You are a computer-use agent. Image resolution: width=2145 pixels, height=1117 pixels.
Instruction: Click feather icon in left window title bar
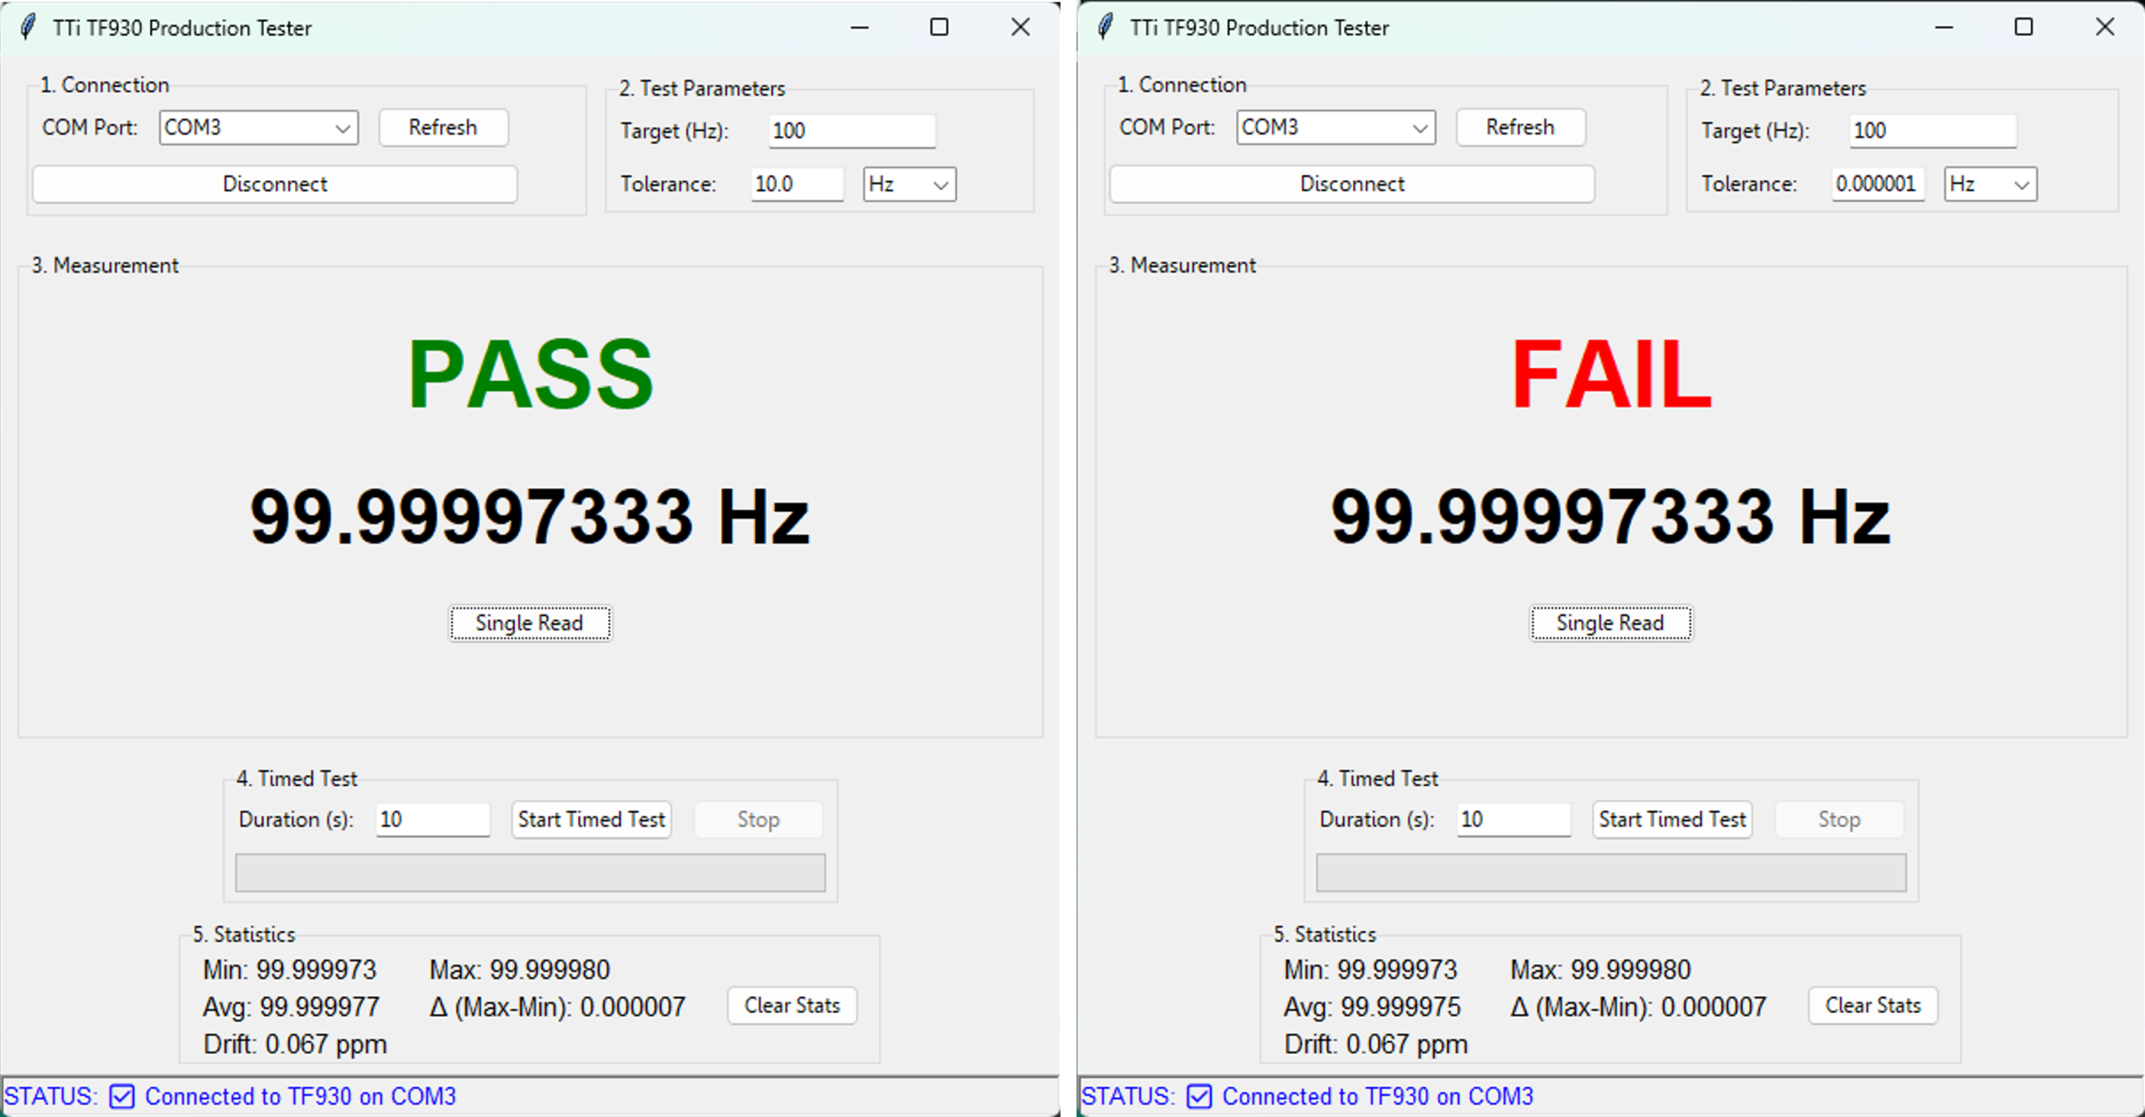pyautogui.click(x=28, y=27)
